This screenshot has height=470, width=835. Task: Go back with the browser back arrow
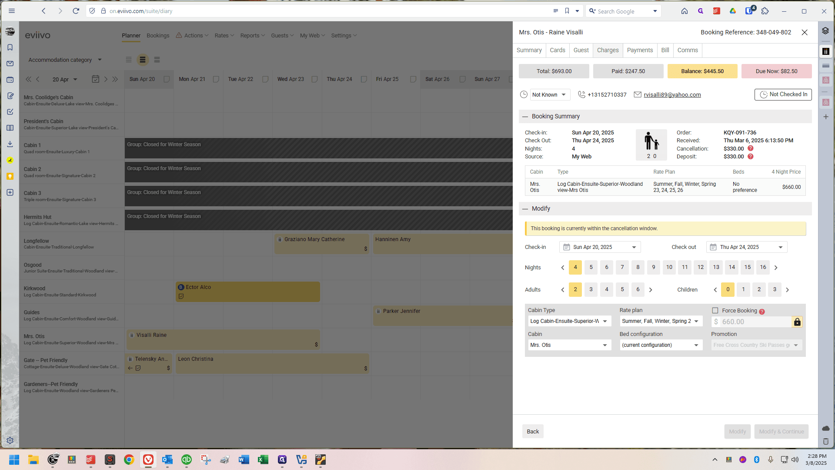point(43,11)
